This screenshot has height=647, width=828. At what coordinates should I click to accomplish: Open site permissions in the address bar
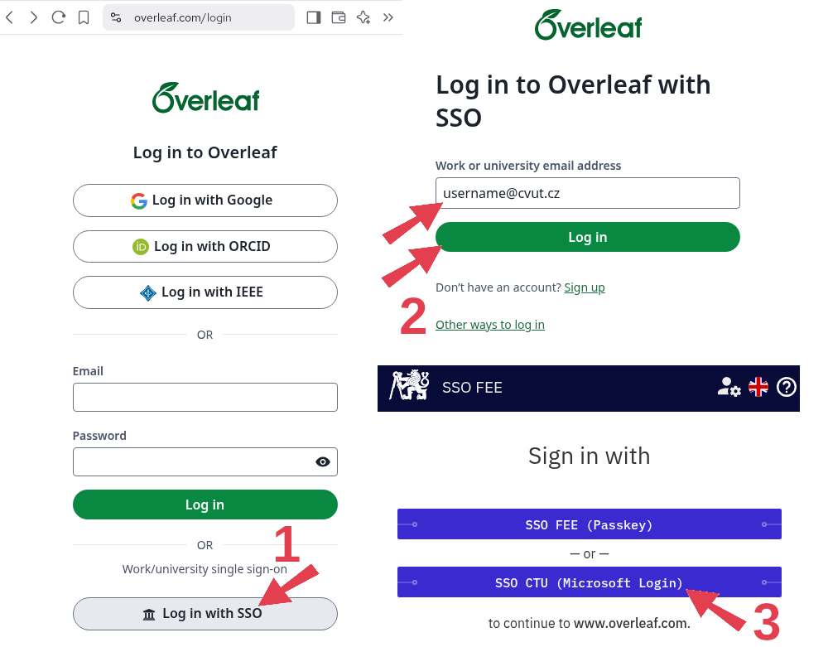pos(118,17)
